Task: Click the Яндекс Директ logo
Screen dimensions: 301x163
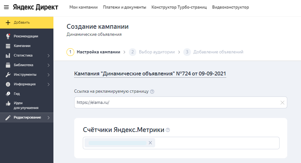Action: point(36,7)
